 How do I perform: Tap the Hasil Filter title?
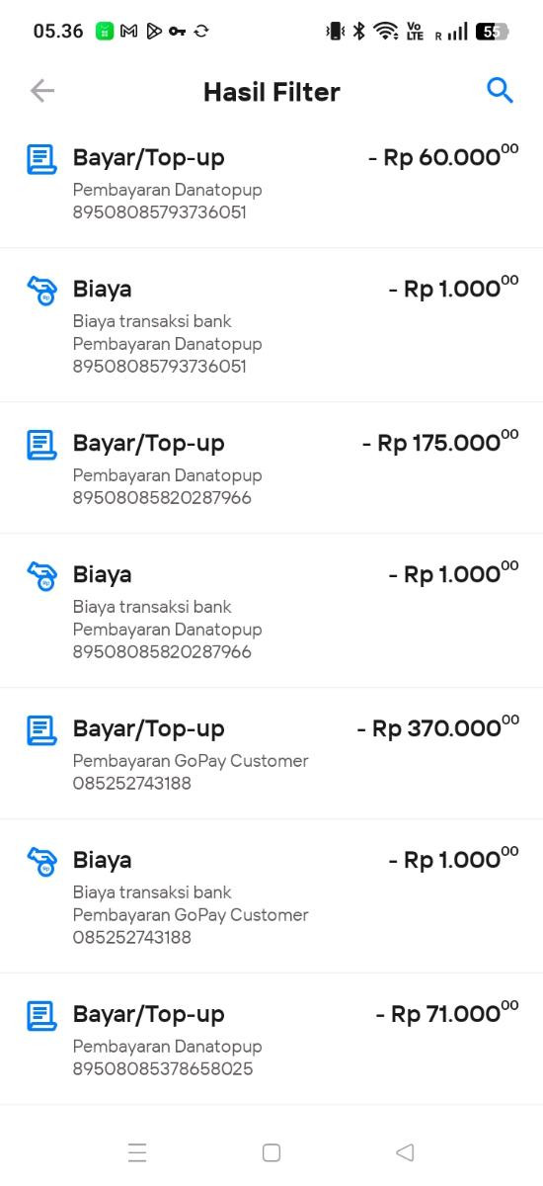(271, 92)
